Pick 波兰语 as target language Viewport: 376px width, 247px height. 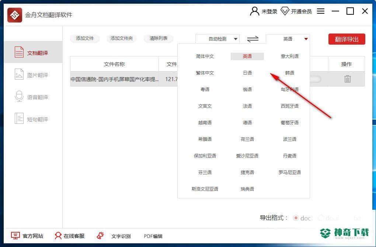pos(290,139)
